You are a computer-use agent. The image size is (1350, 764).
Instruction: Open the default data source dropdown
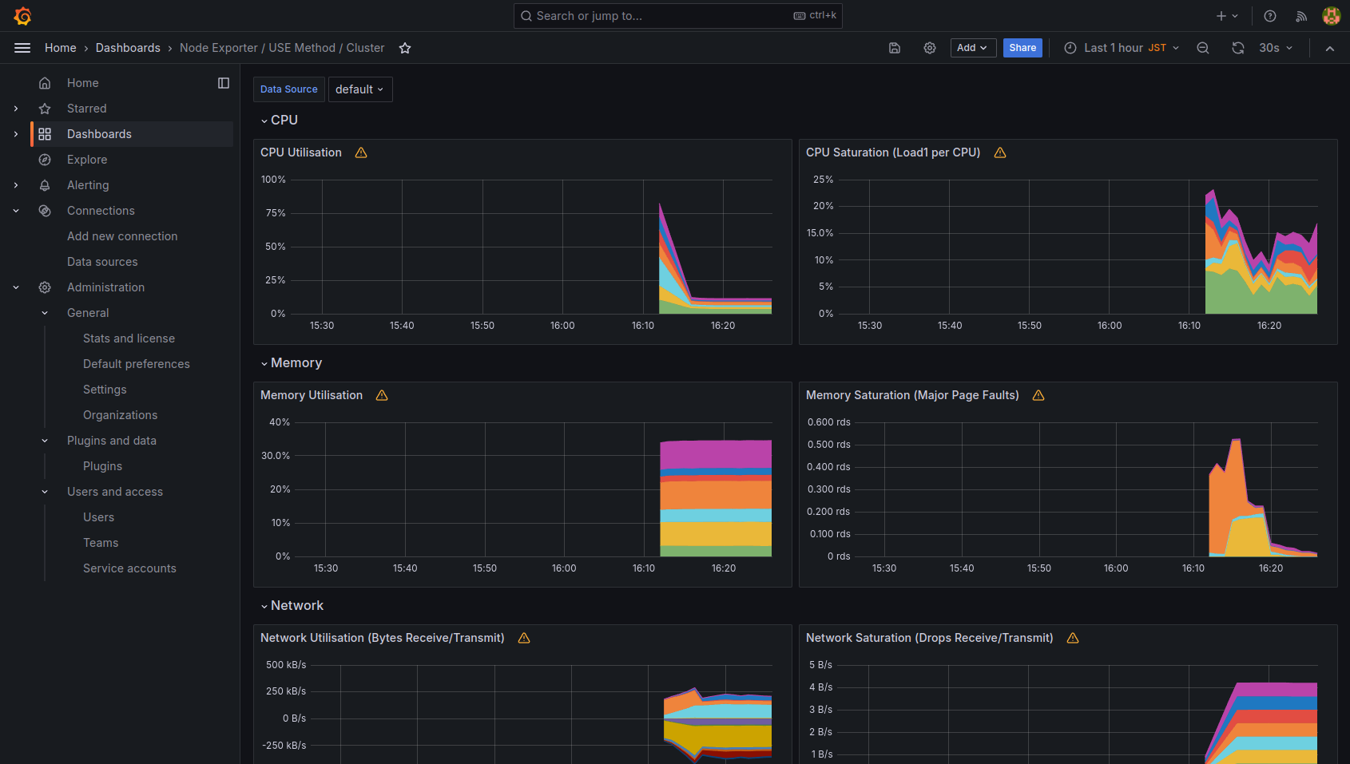(x=359, y=89)
